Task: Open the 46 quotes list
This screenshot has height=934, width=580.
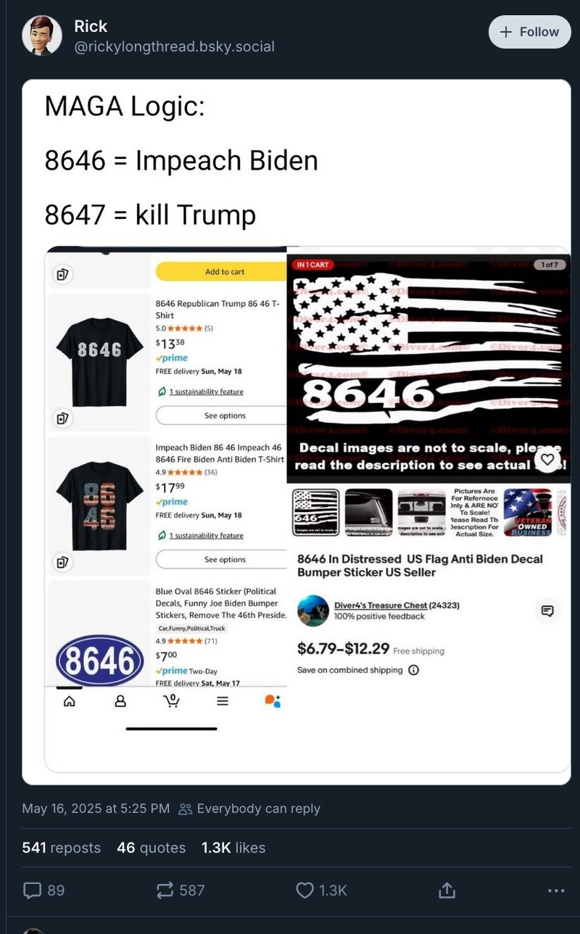Action: click(x=152, y=848)
